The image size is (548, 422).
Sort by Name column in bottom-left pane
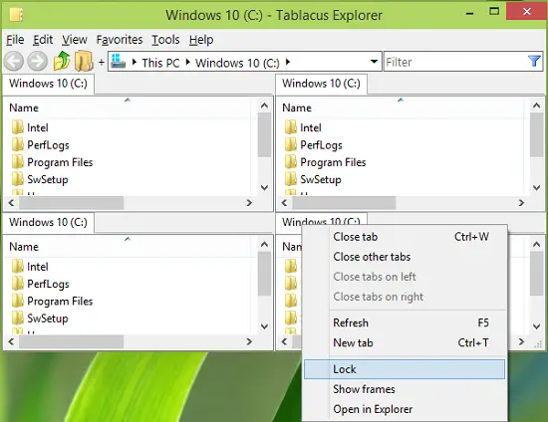[x=128, y=246]
